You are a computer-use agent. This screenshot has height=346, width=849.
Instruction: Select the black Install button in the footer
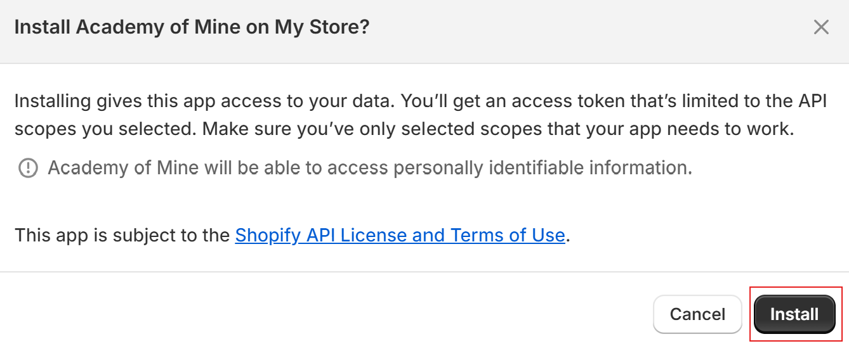click(x=794, y=314)
